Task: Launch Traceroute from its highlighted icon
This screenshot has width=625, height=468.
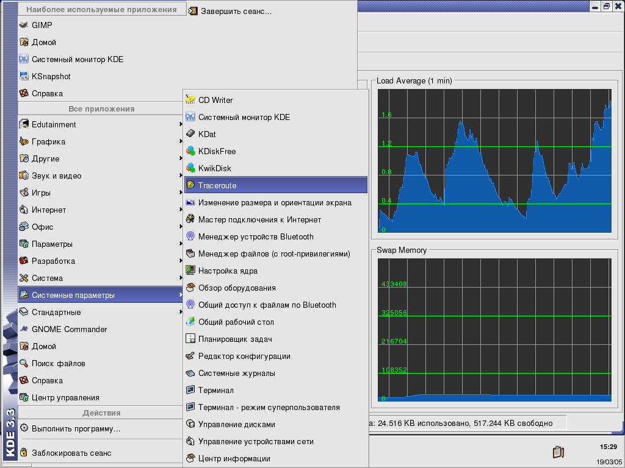Action: (x=190, y=185)
